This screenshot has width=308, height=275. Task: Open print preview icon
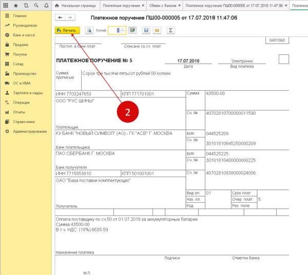click(x=89, y=30)
